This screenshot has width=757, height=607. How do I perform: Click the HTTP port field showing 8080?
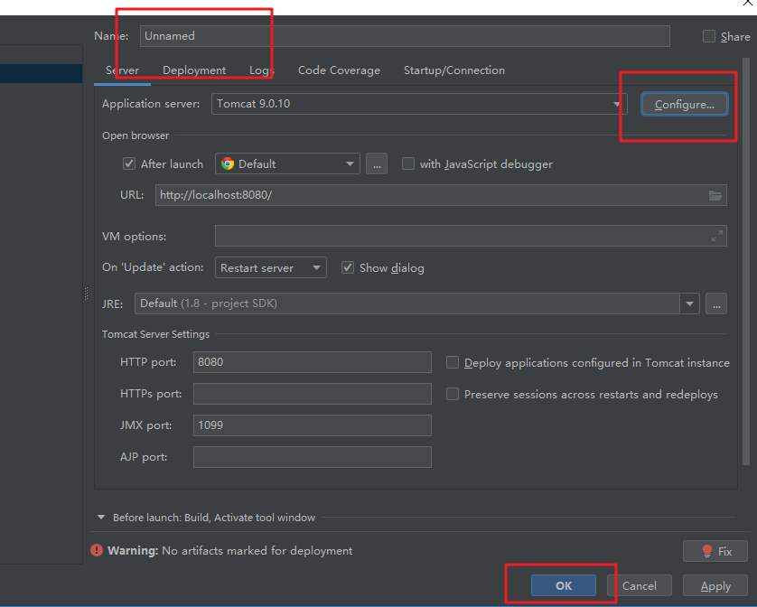point(313,362)
